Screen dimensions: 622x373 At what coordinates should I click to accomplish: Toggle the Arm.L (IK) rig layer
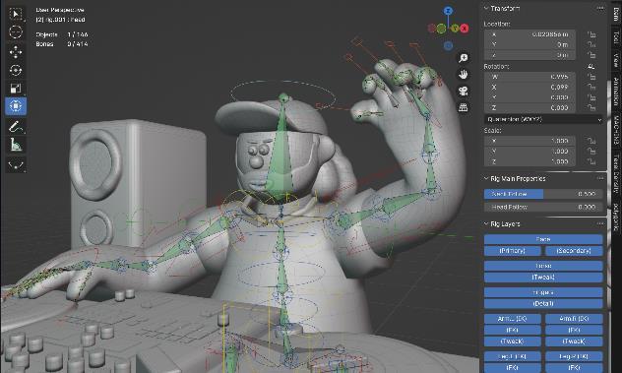(512, 319)
